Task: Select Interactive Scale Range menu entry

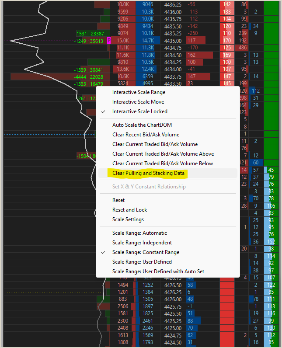Action: [x=168, y=92]
